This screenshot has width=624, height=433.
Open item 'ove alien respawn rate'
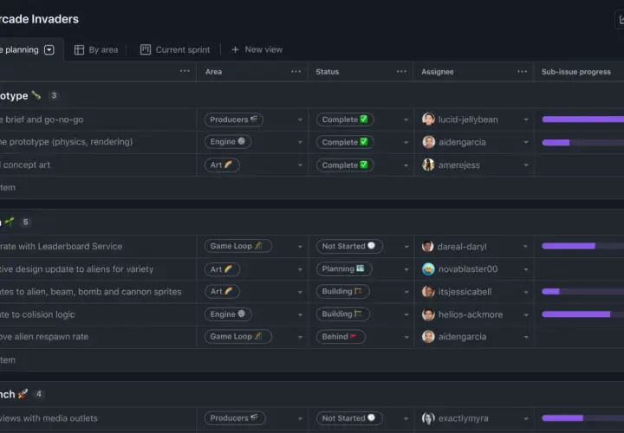tap(44, 336)
